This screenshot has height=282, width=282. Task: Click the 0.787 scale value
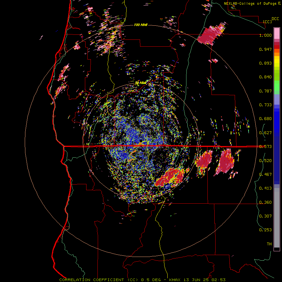pyautogui.click(x=265, y=91)
